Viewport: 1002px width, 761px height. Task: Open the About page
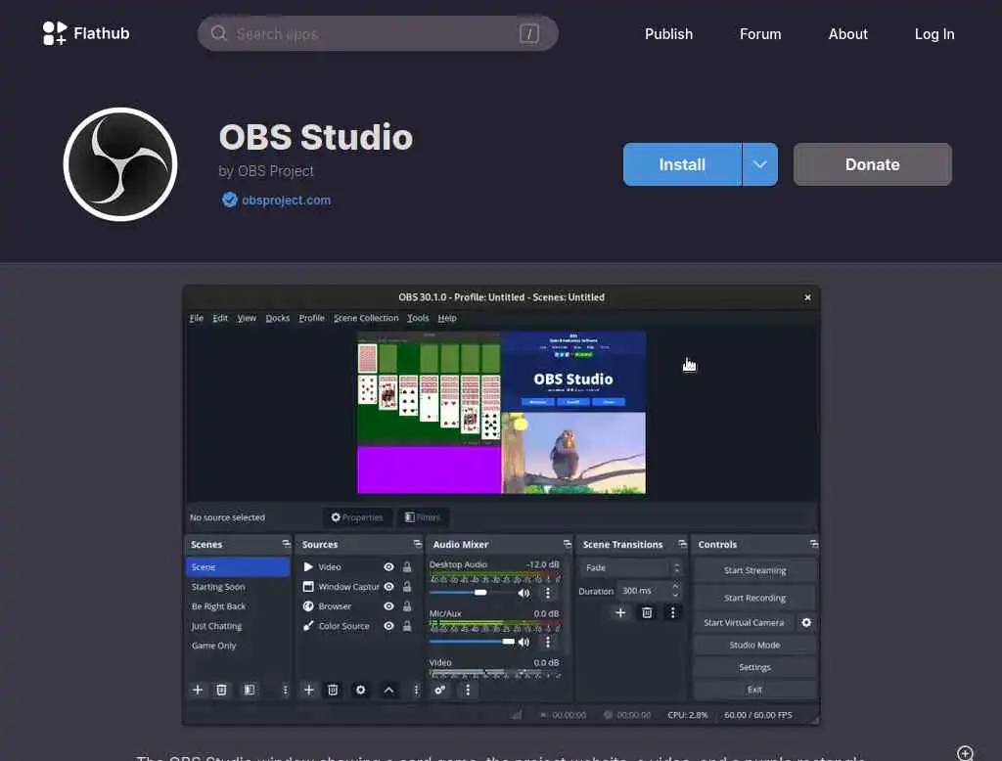tap(848, 34)
